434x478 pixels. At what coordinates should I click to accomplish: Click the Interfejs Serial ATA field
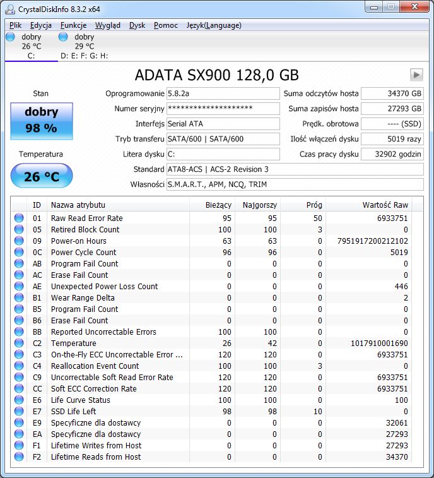click(223, 124)
